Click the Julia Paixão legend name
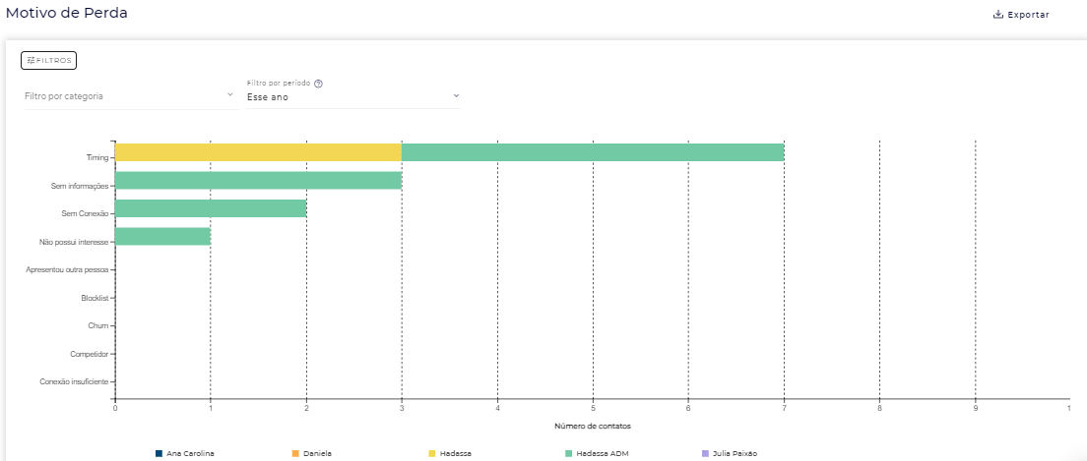Image resolution: width=1087 pixels, height=461 pixels. coord(735,453)
